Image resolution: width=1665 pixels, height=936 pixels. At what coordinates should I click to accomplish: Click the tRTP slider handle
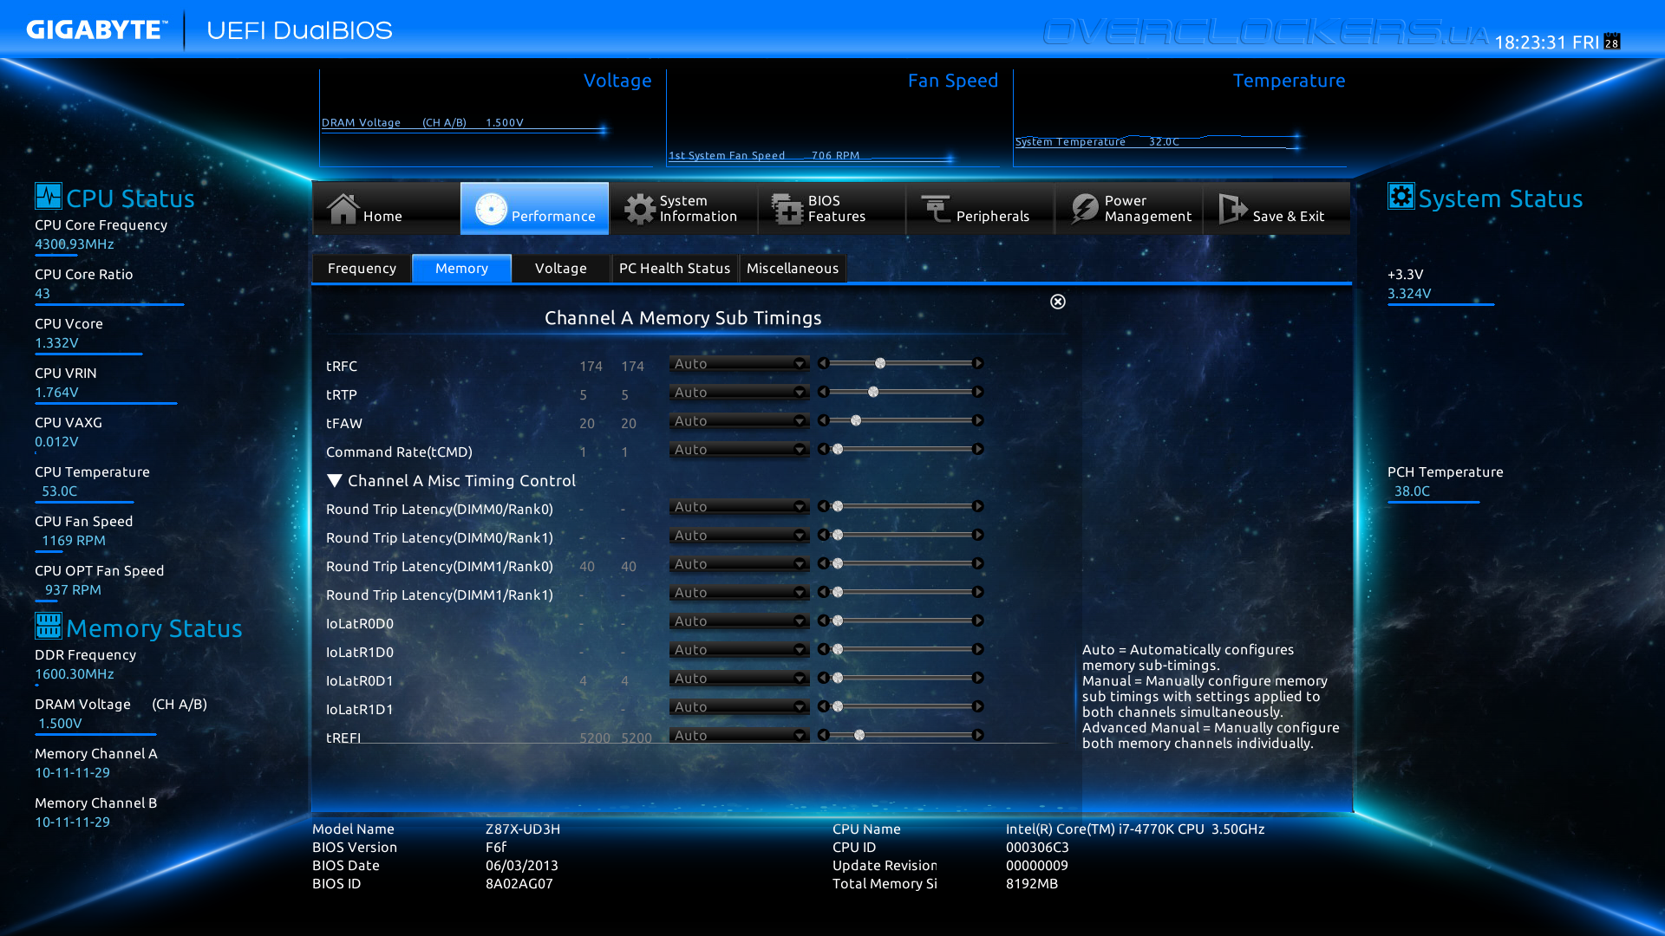click(873, 392)
